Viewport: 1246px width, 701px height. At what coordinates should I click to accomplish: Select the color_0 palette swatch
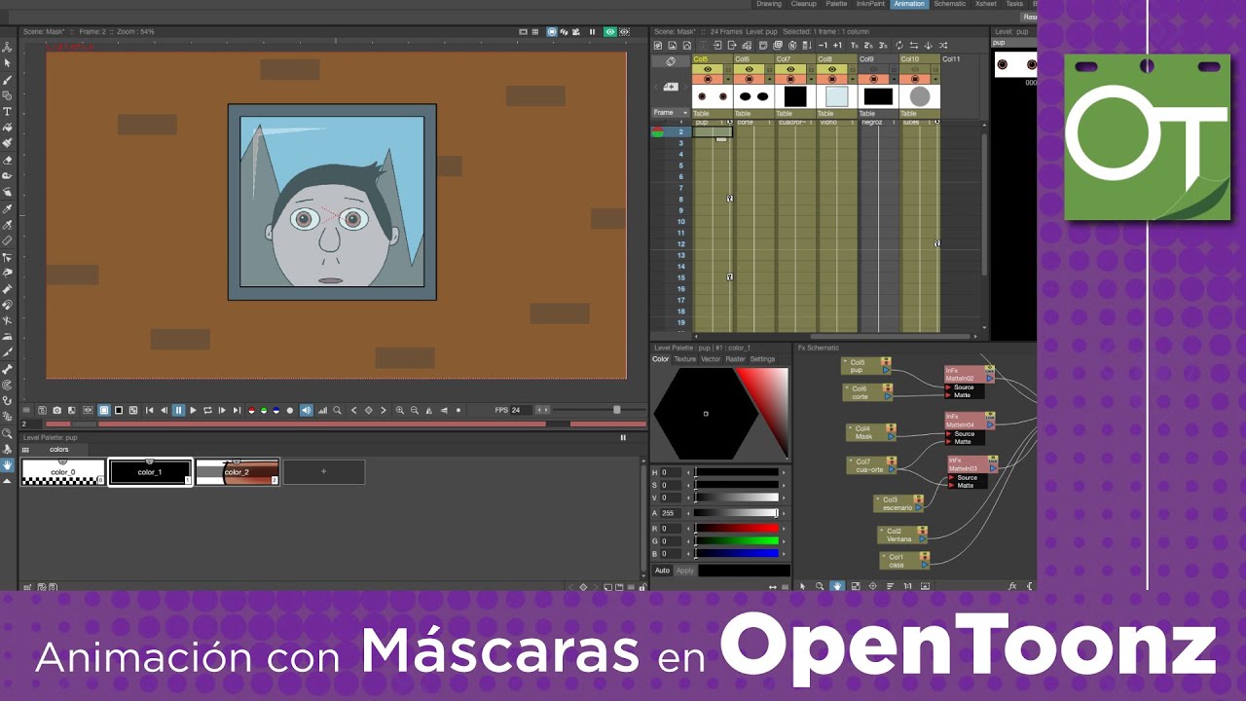63,472
